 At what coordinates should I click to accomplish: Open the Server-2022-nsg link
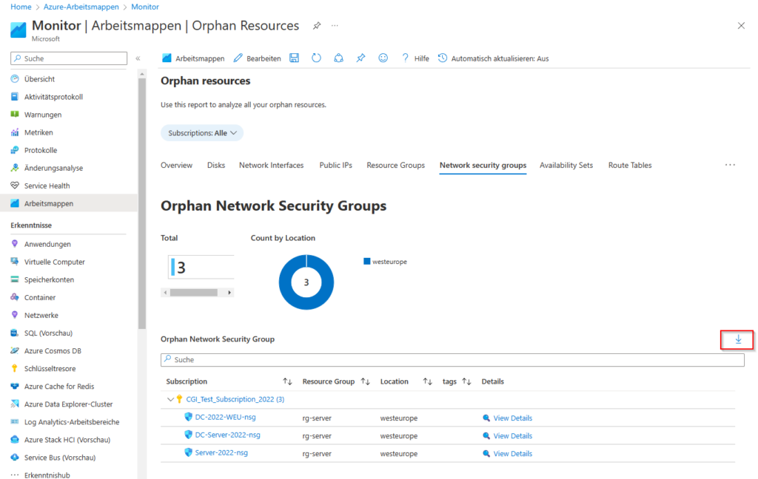pyautogui.click(x=221, y=453)
